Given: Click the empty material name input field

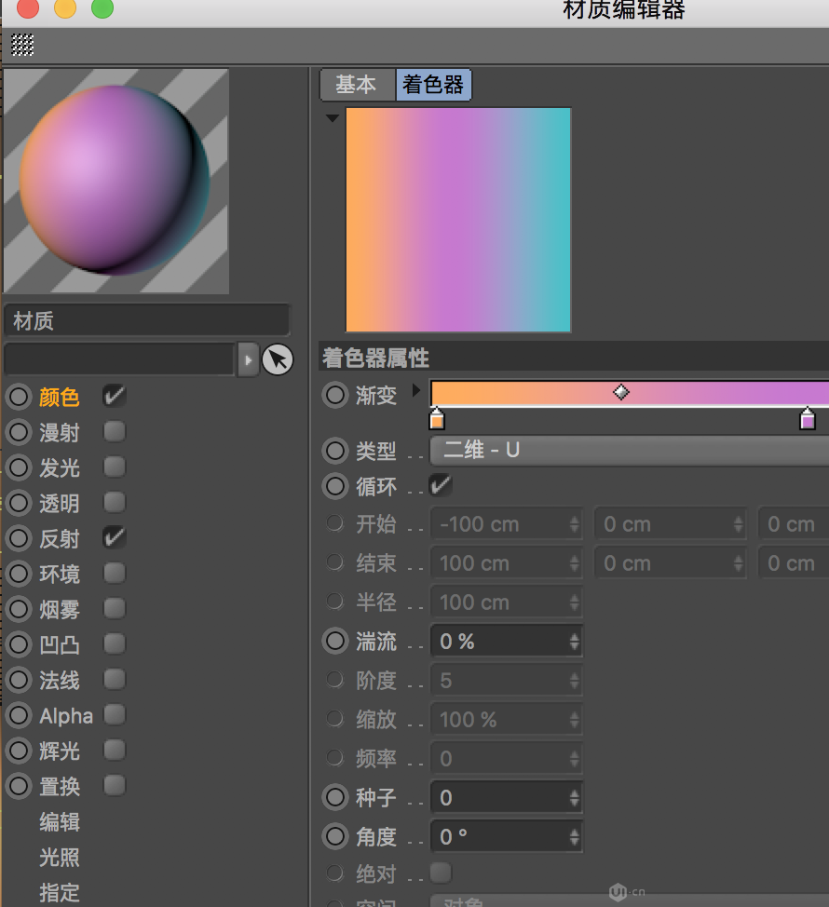Looking at the screenshot, I should point(119,359).
